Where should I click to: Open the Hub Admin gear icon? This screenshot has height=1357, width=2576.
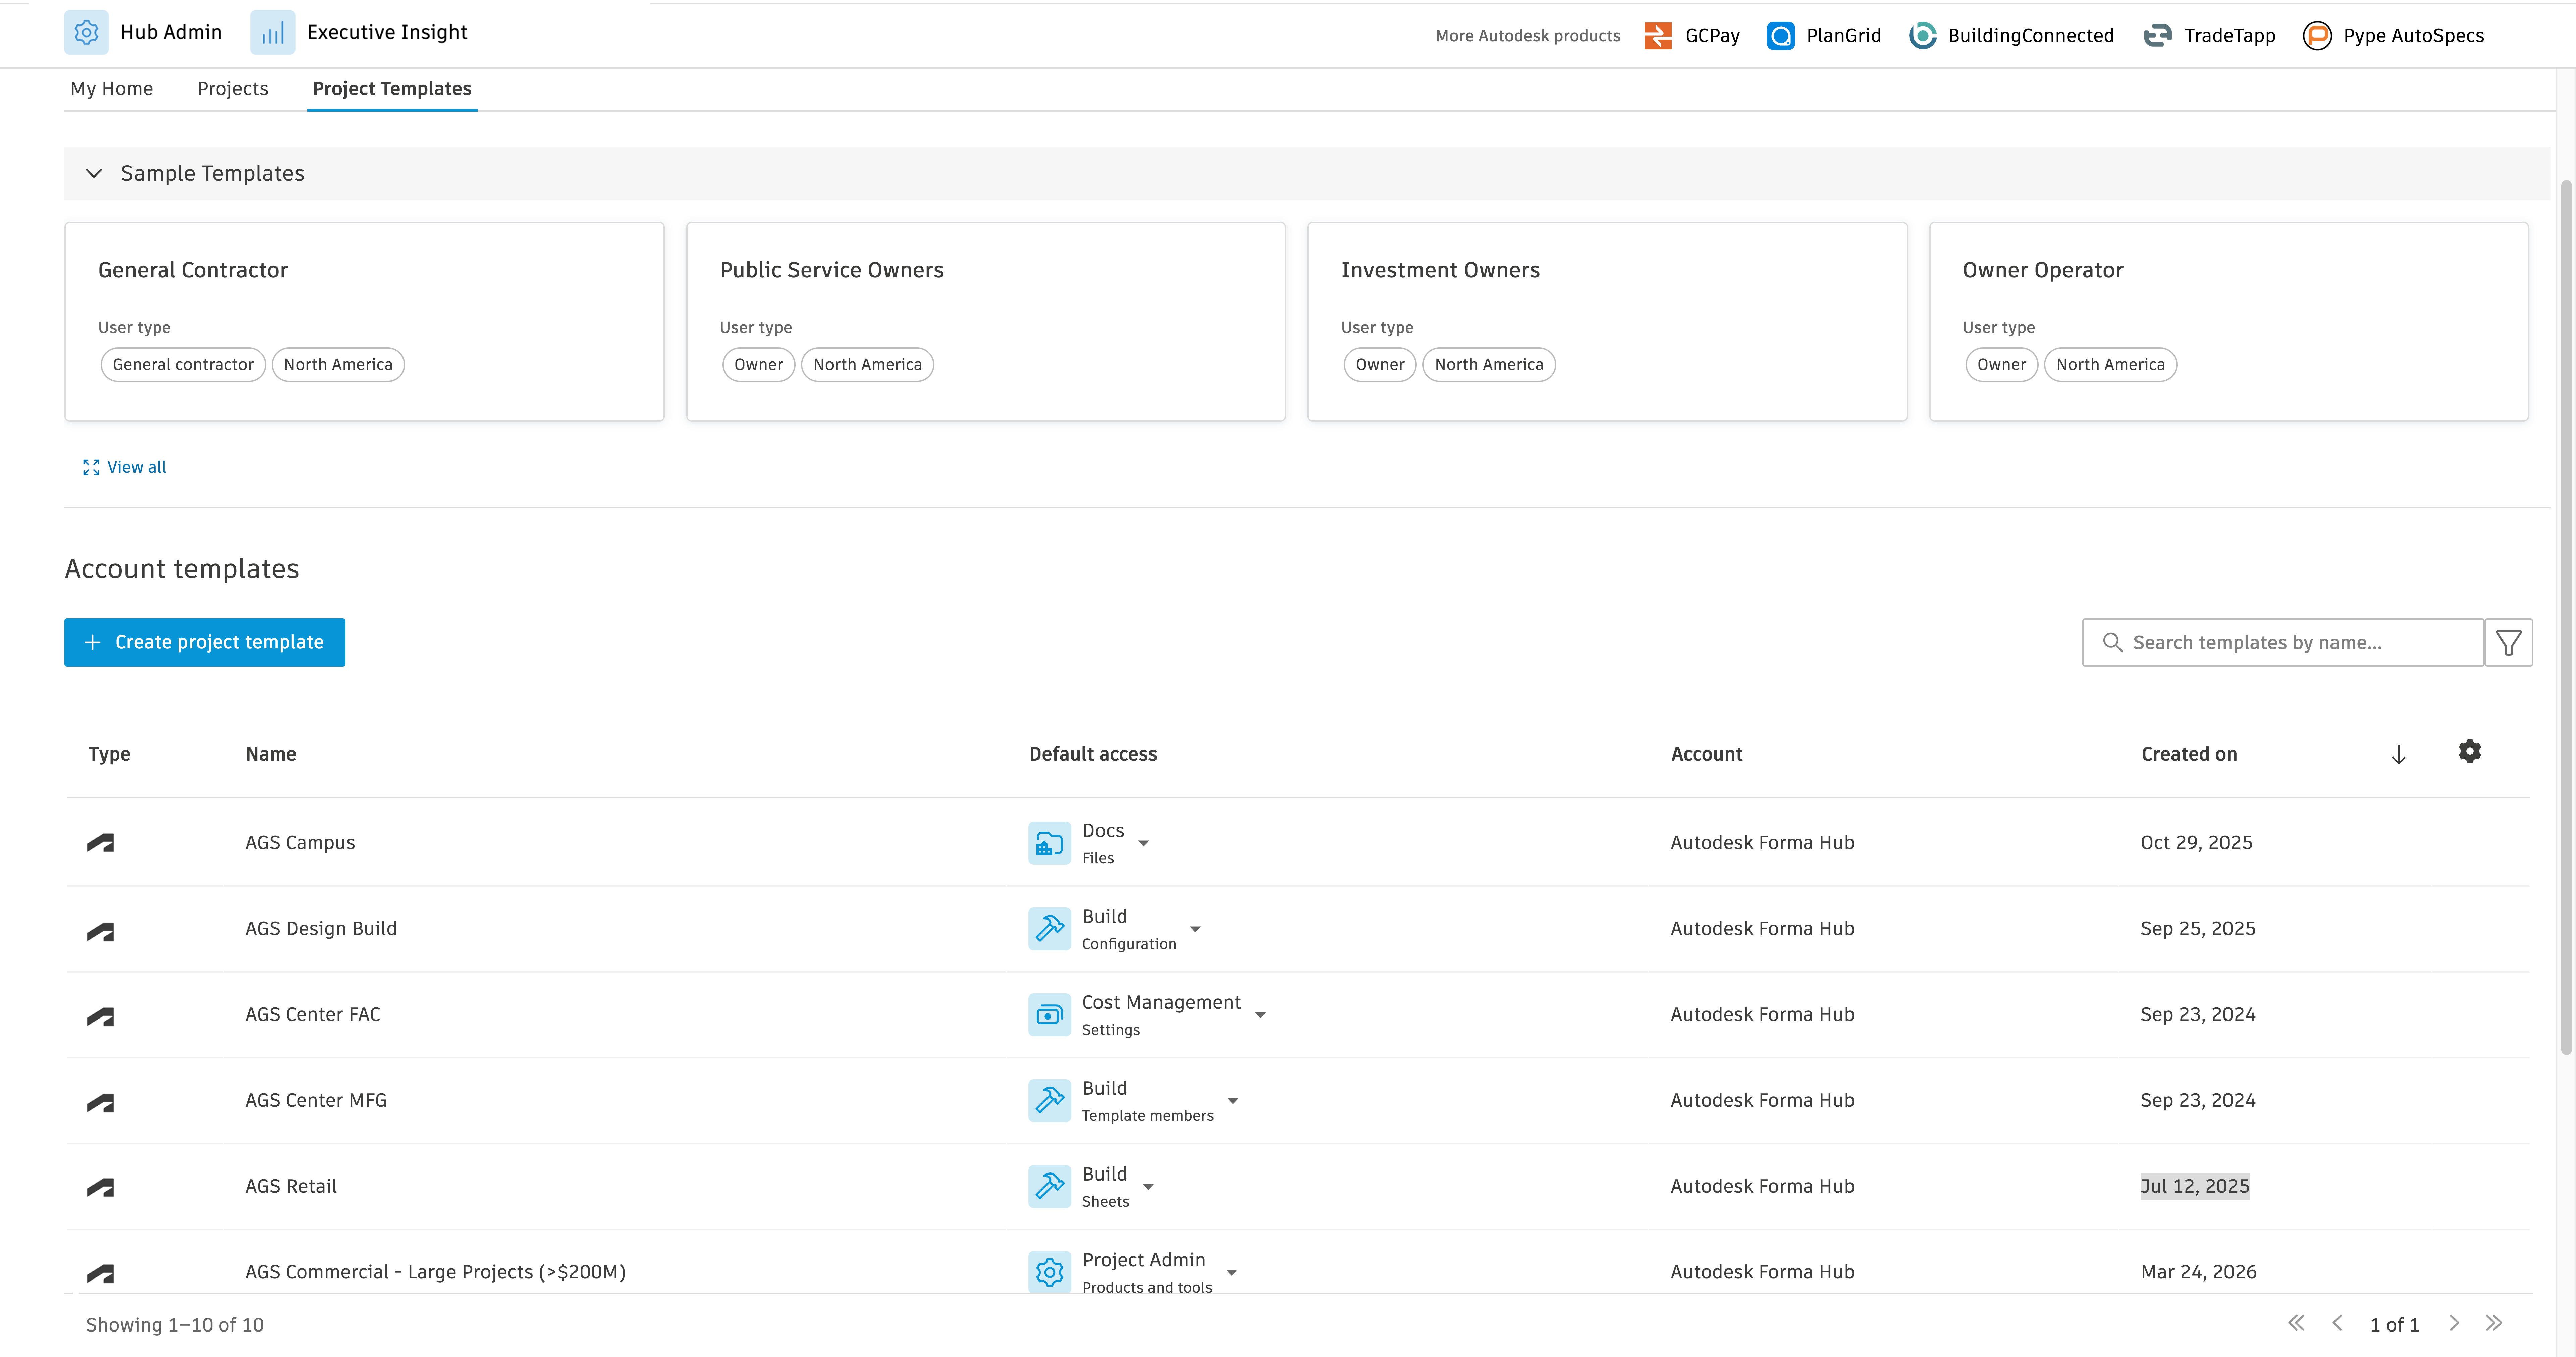coord(86,32)
